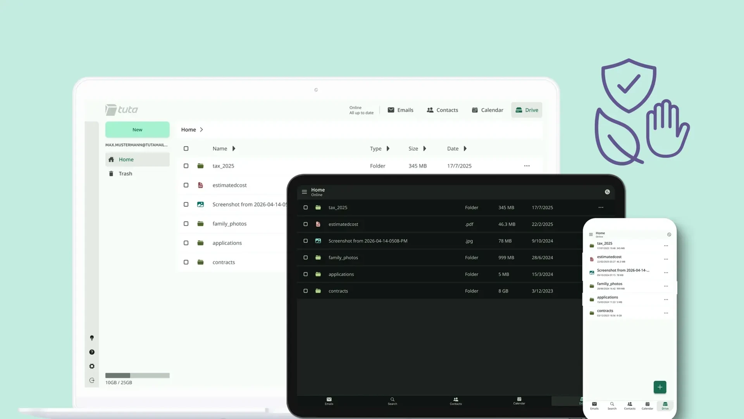Open Settings via the gear icon
The image size is (744, 419).
coord(92,366)
